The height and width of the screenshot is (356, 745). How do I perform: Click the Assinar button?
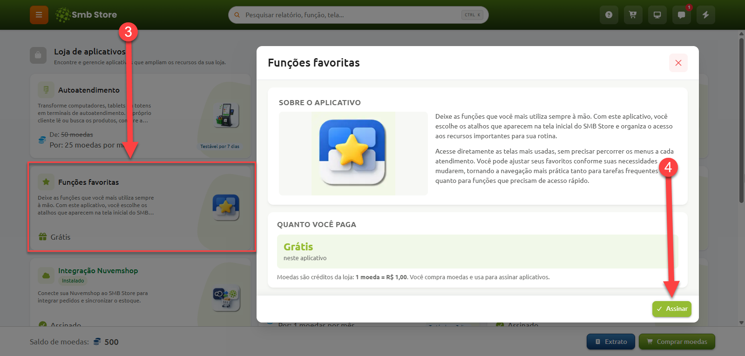click(672, 309)
